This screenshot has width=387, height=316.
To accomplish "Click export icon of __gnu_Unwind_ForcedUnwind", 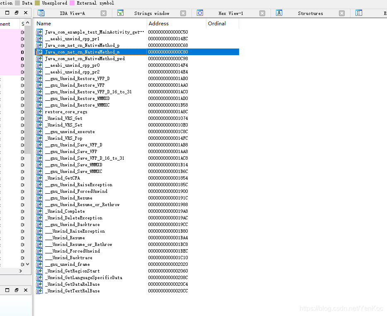I will [39, 192].
